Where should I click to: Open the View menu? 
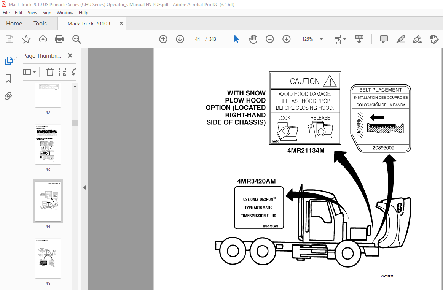pos(32,13)
